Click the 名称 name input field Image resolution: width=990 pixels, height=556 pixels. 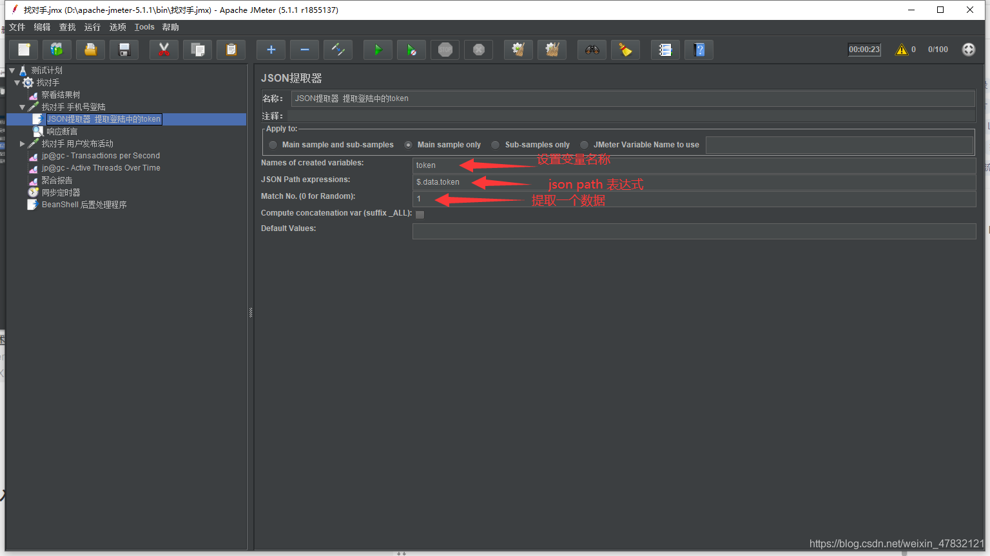[x=633, y=98]
